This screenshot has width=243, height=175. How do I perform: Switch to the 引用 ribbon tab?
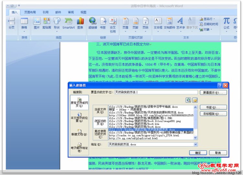coord(46,12)
